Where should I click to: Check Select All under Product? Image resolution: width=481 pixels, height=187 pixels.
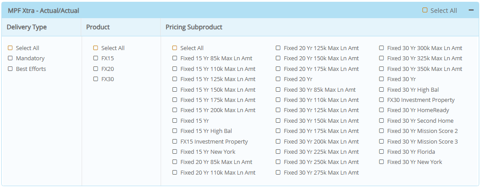pos(96,48)
